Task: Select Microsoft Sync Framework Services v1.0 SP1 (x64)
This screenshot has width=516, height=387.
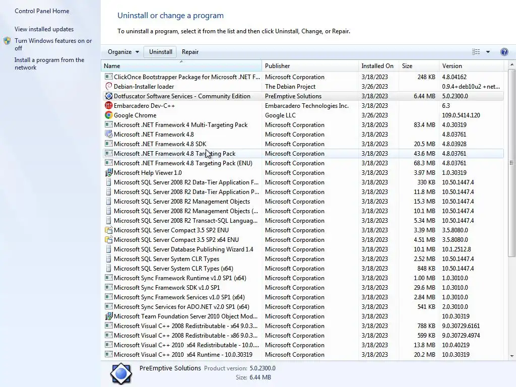Action: 303,297
